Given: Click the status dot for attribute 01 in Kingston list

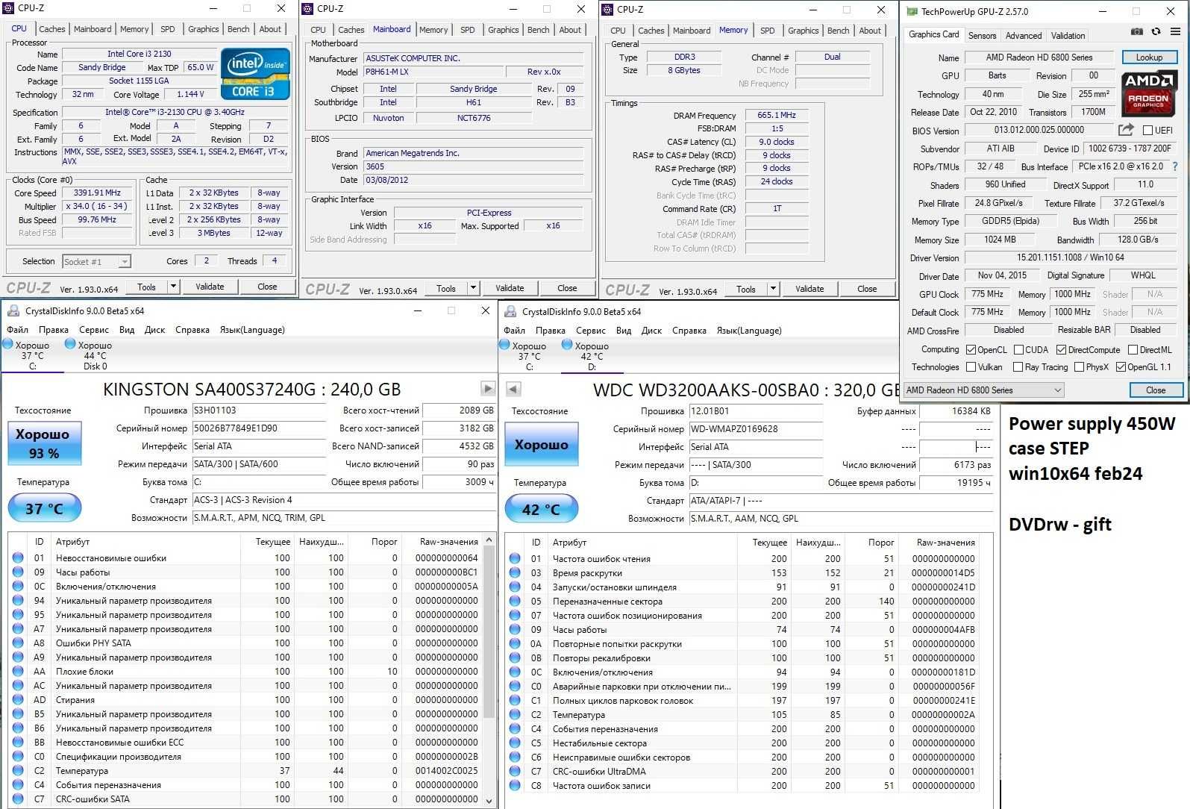Looking at the screenshot, I should pyautogui.click(x=18, y=557).
